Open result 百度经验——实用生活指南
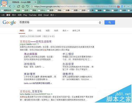 pyautogui.click(x=36, y=42)
